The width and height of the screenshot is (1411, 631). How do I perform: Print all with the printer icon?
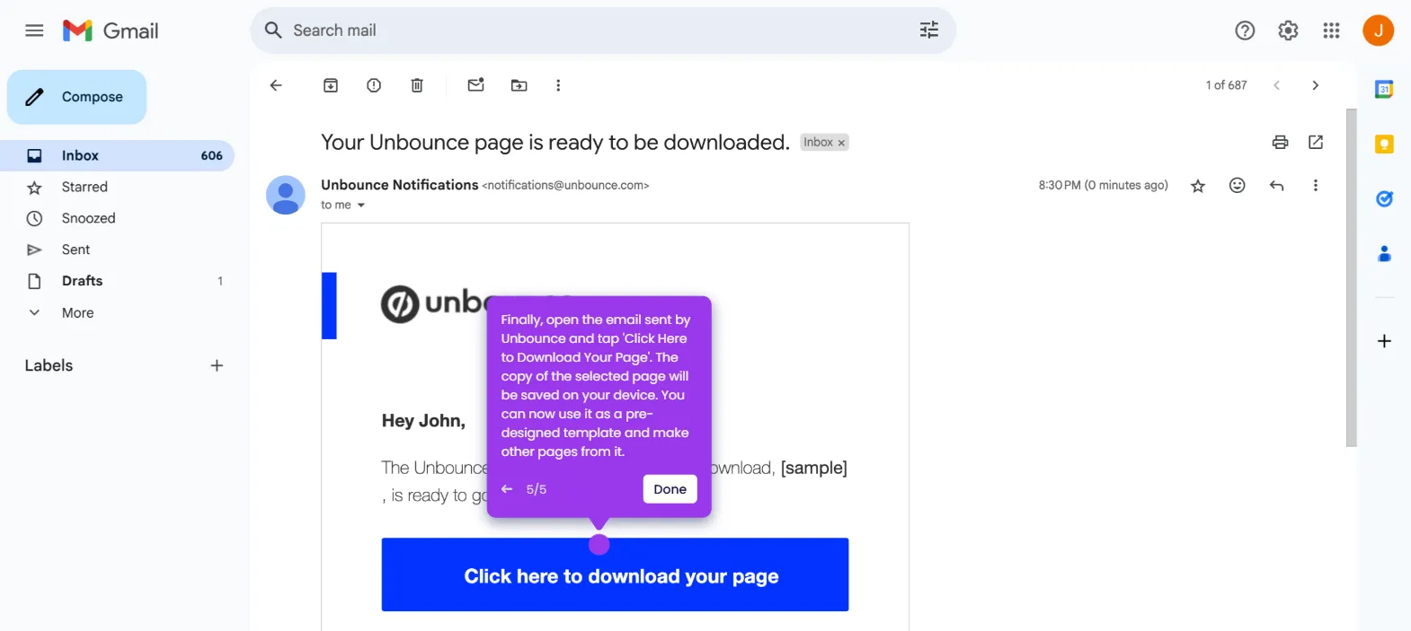click(x=1280, y=142)
